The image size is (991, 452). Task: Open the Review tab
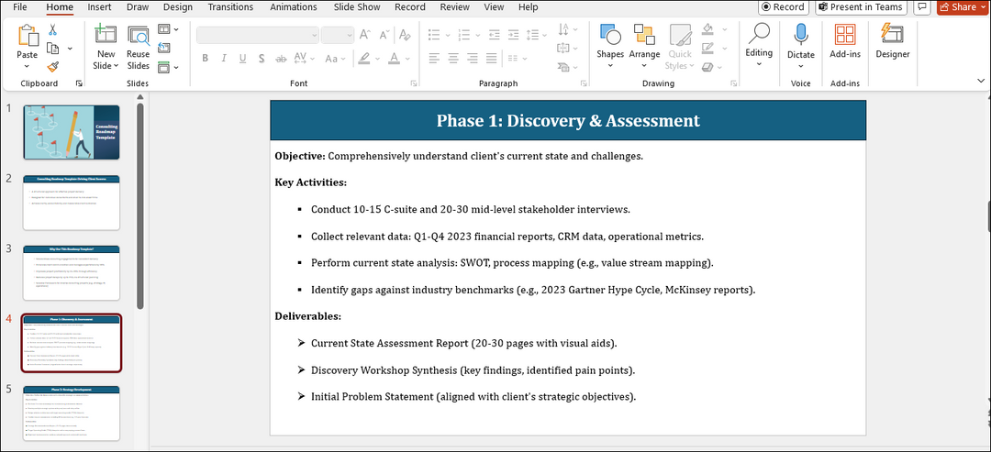point(455,7)
